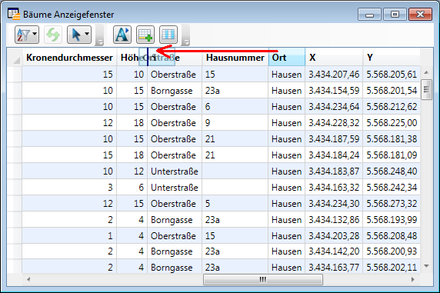The image size is (440, 293).
Task: Click the Ort column header
Action: tap(287, 57)
